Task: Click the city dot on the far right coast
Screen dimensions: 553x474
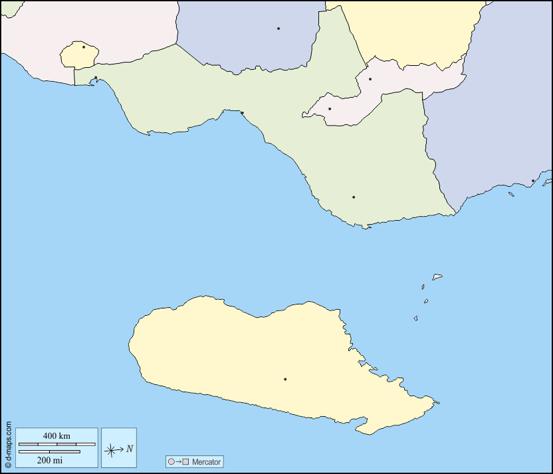Action: (533, 181)
